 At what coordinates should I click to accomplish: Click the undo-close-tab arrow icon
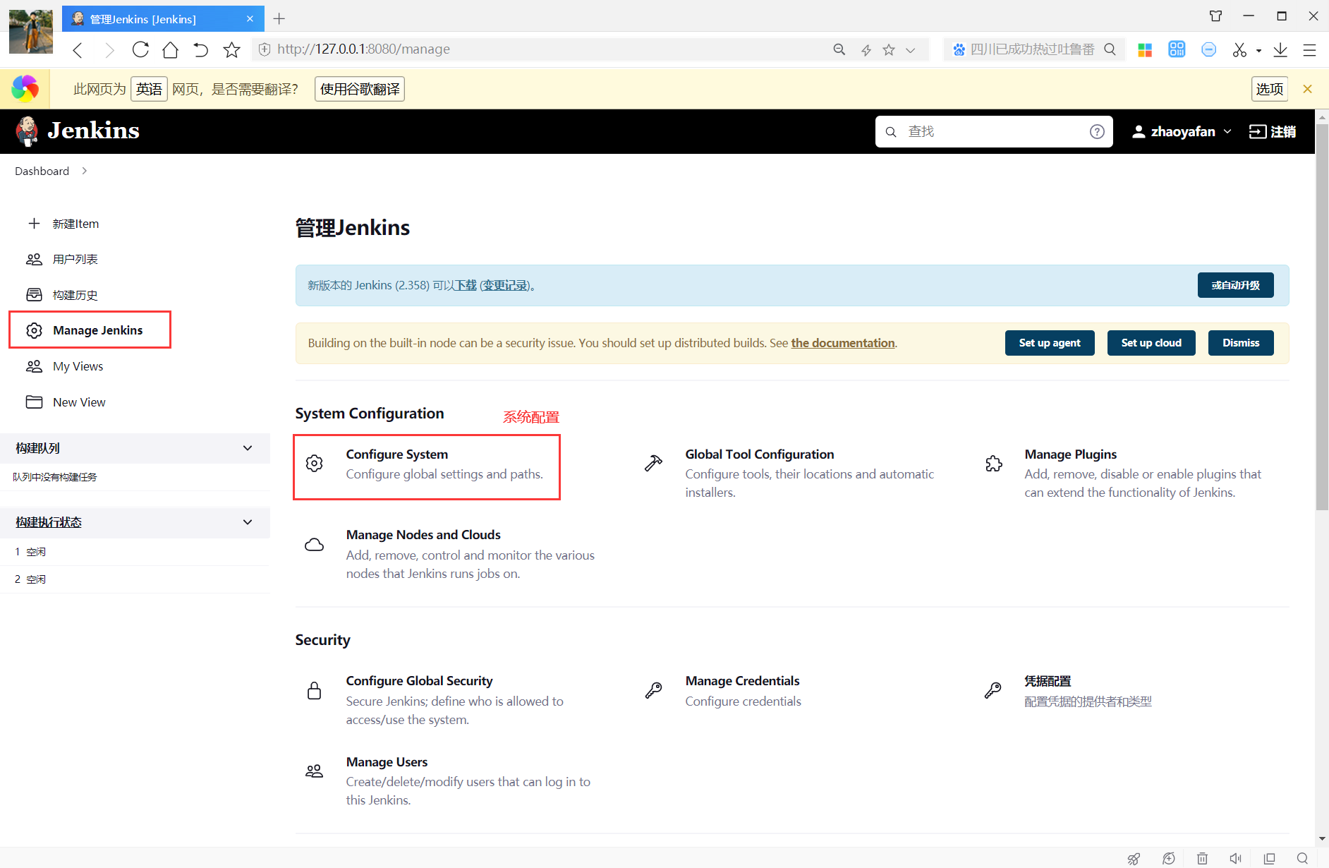point(200,49)
